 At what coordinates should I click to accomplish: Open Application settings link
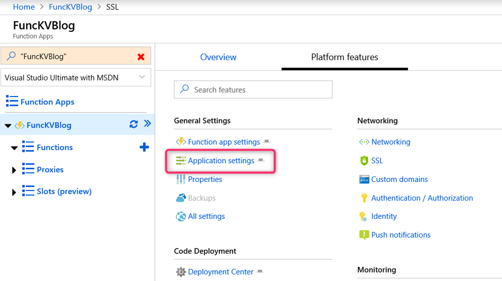tap(221, 161)
